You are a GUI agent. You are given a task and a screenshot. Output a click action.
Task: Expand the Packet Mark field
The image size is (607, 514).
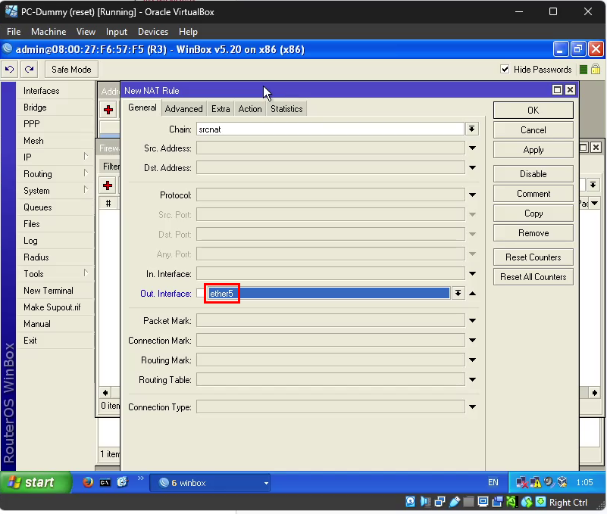point(472,321)
